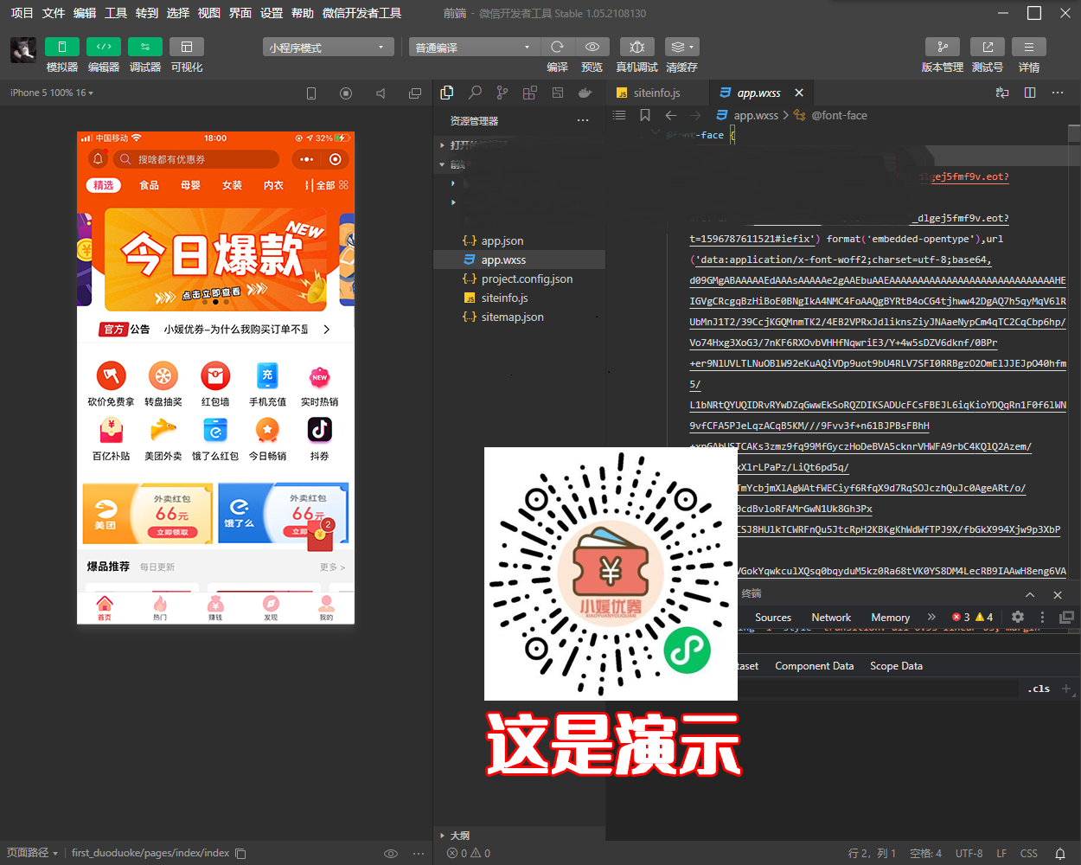Screen dimensions: 1081x865
Task: Detach the simulator into a separate window
Action: coord(415,93)
